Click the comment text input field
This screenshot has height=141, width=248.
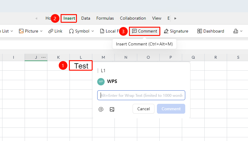[141, 95]
